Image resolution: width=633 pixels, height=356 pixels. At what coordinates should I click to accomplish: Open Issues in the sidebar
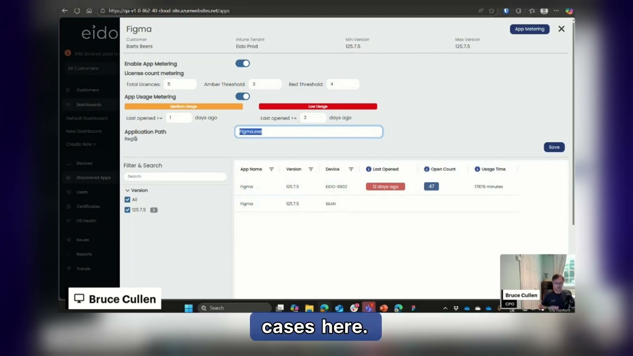click(x=83, y=240)
